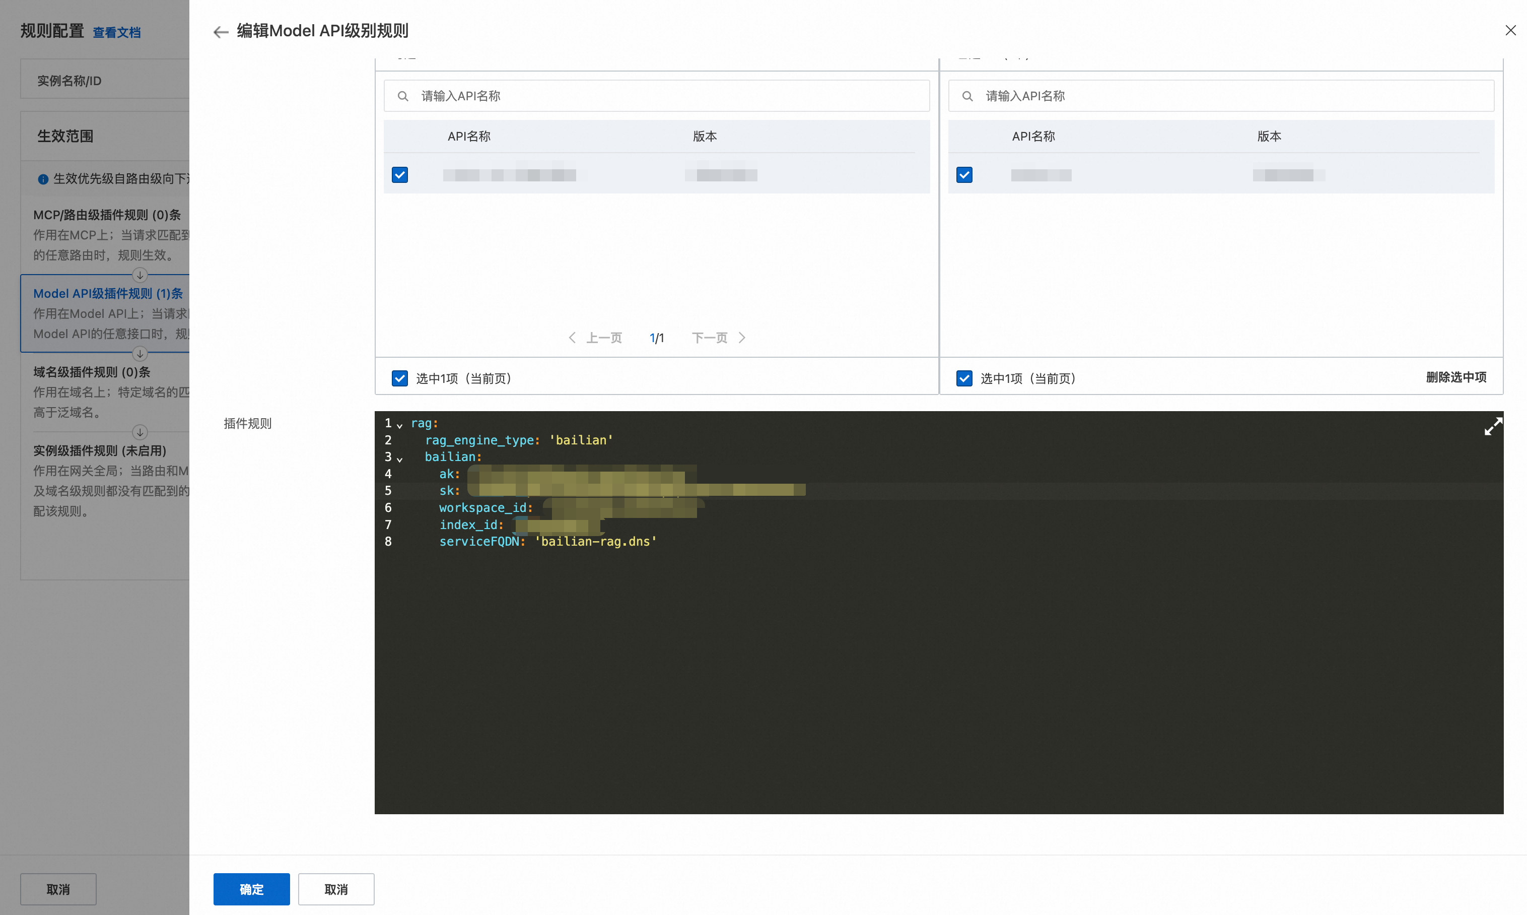This screenshot has width=1527, height=915.
Task: Close the edit rule drawer with X
Action: [1510, 31]
